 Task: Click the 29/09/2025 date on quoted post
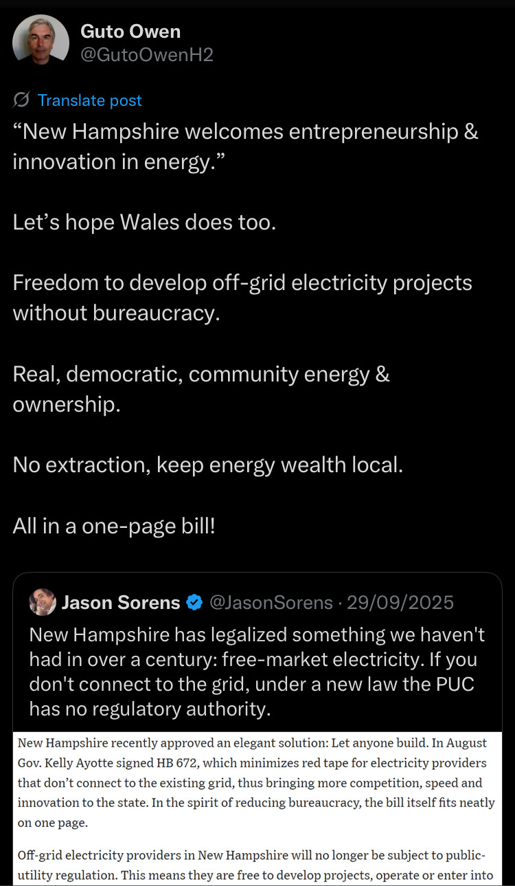click(400, 603)
